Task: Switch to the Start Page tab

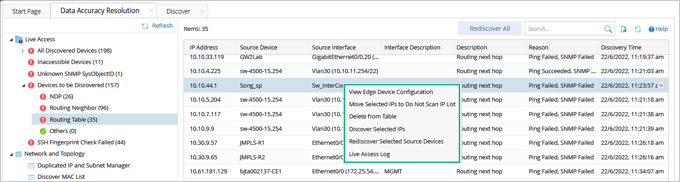Action: [26, 11]
